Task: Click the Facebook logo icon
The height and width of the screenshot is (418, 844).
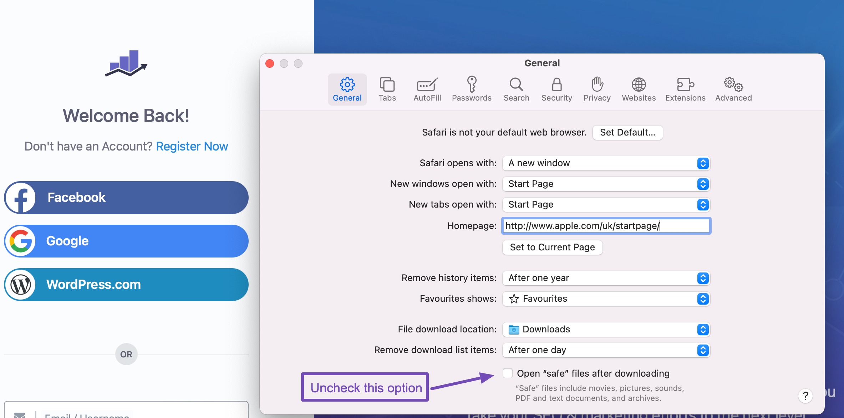Action: click(x=20, y=198)
